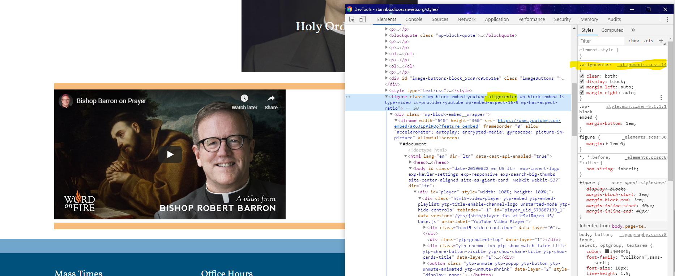Open DevTools three-dot customize menu
675x276 pixels.
[667, 19]
